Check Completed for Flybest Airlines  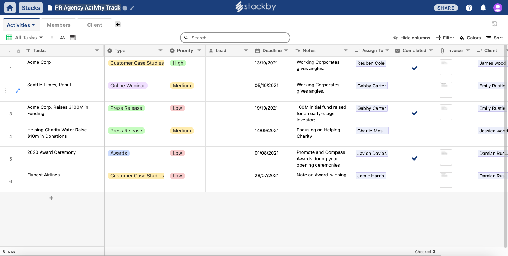coord(415,181)
